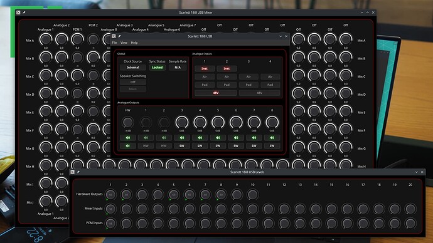This screenshot has height=243, width=433.
Task: Click the pin icon in the Mixer window titlebar
Action: [x=24, y=13]
